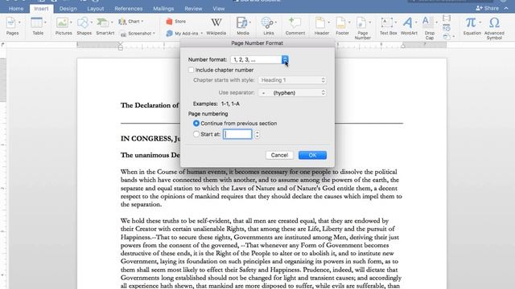
Task: Click the Share button
Action: pos(487,8)
